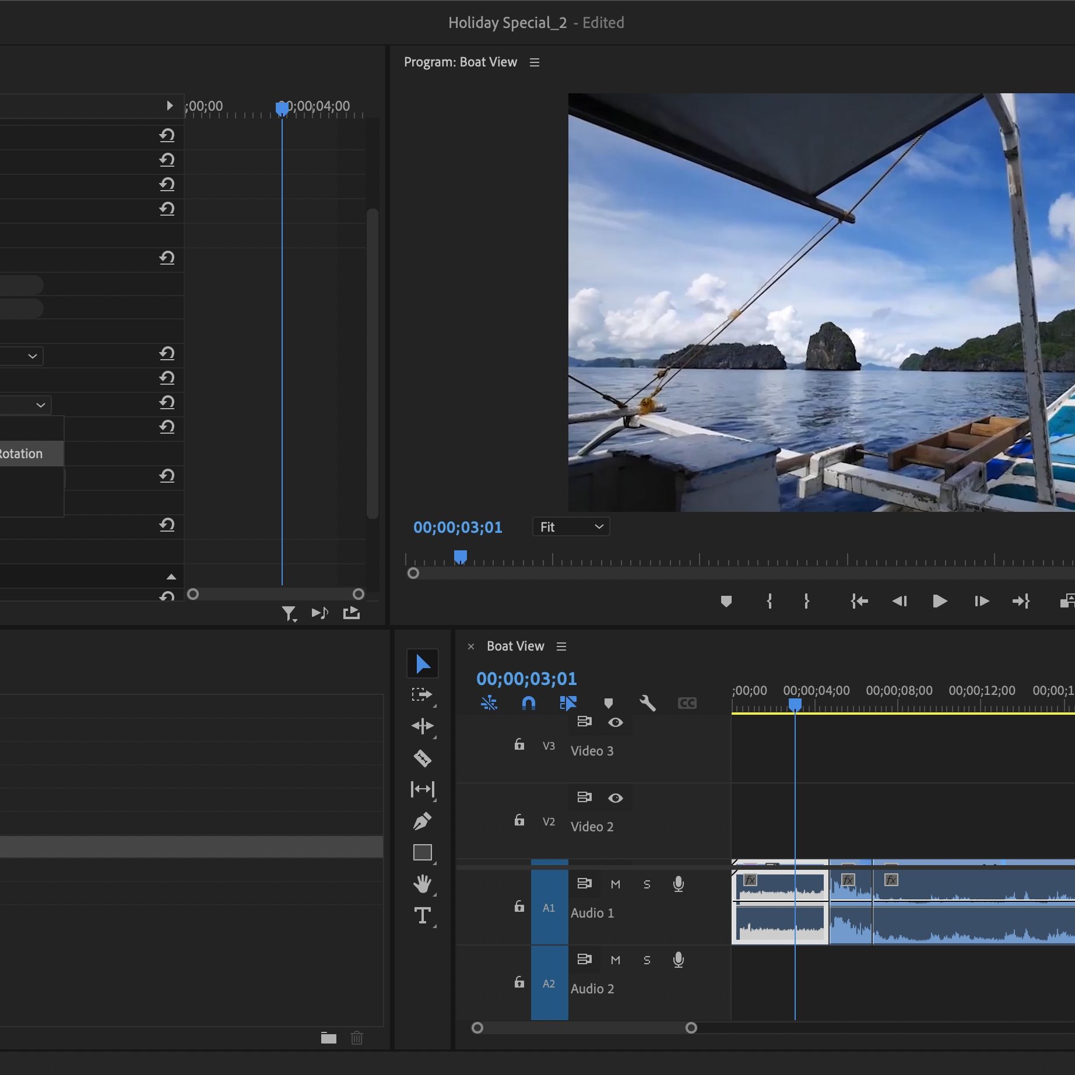The image size is (1075, 1075).
Task: Toggle timeline snapping magnet
Action: tap(528, 703)
